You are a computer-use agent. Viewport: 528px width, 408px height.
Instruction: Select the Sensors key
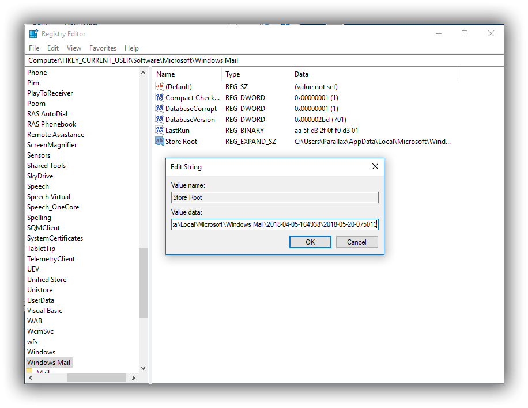click(39, 155)
